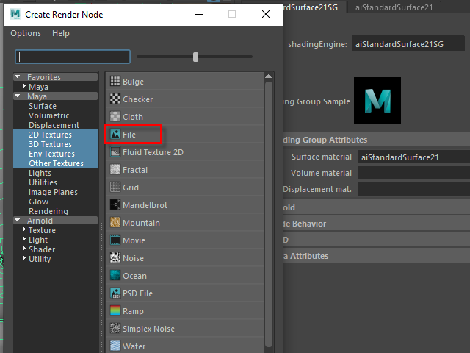Expand the Arnold Shader category
The height and width of the screenshot is (353, 470).
24,249
